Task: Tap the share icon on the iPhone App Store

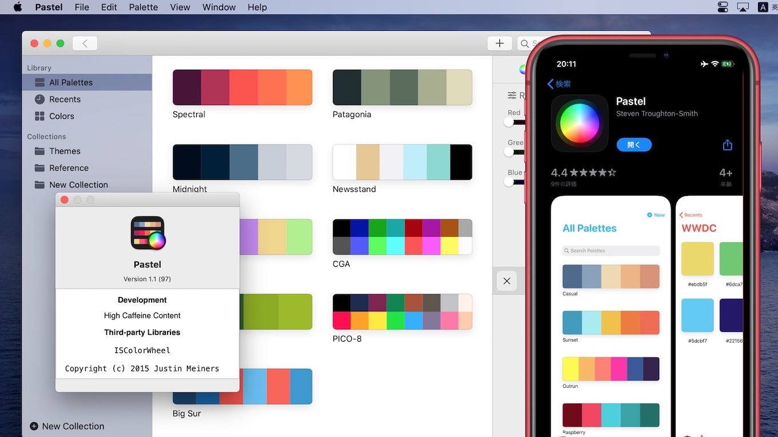Action: [727, 145]
